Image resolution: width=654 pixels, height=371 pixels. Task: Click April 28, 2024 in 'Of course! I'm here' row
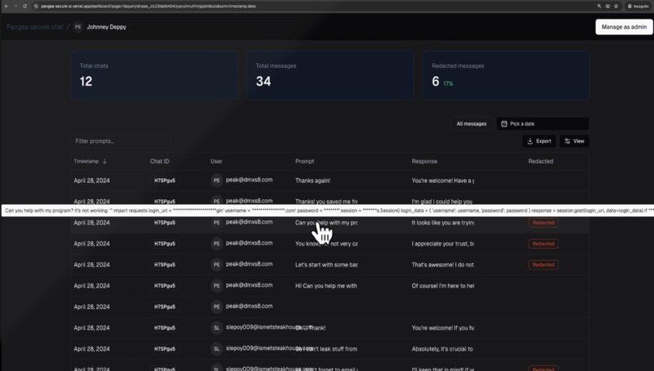[92, 286]
